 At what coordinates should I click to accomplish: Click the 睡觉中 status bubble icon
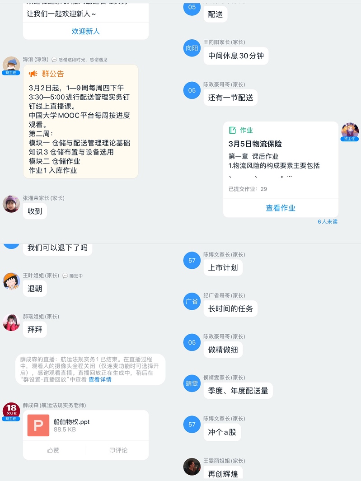[65, 276]
